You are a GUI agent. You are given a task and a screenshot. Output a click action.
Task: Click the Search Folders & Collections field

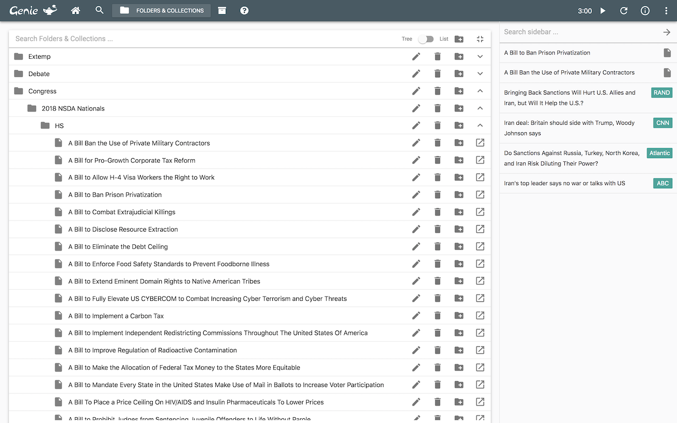[x=201, y=39]
